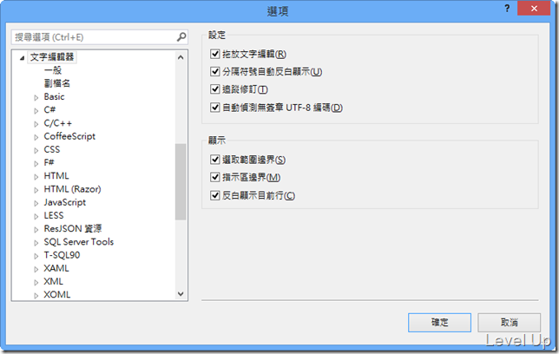Image resolution: width=559 pixels, height=354 pixels.
Task: Select the 一般 tree item
Action: click(x=53, y=70)
